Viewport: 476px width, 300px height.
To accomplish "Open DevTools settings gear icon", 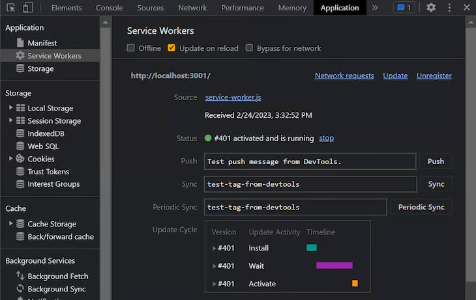I will click(431, 8).
